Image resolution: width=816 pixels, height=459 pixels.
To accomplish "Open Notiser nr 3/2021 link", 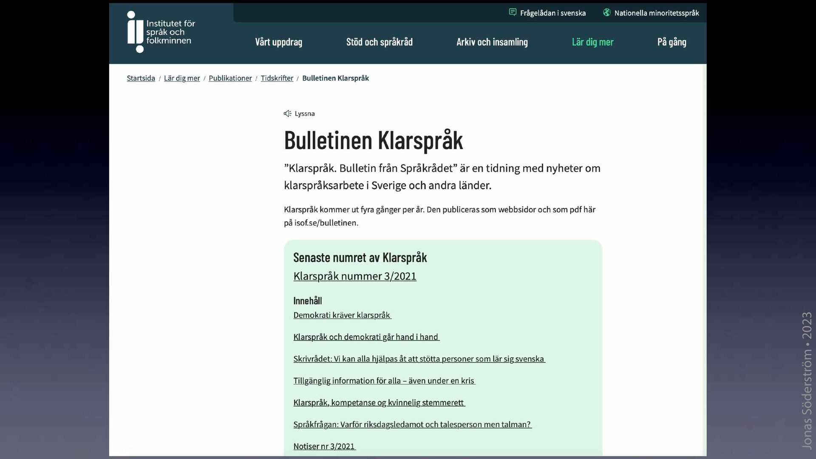I will [x=324, y=446].
